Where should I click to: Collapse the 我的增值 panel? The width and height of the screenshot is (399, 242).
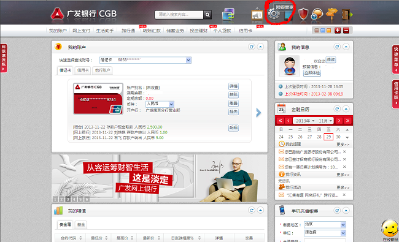[x=260, y=210]
